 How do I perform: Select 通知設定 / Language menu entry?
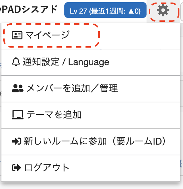click(91, 62)
